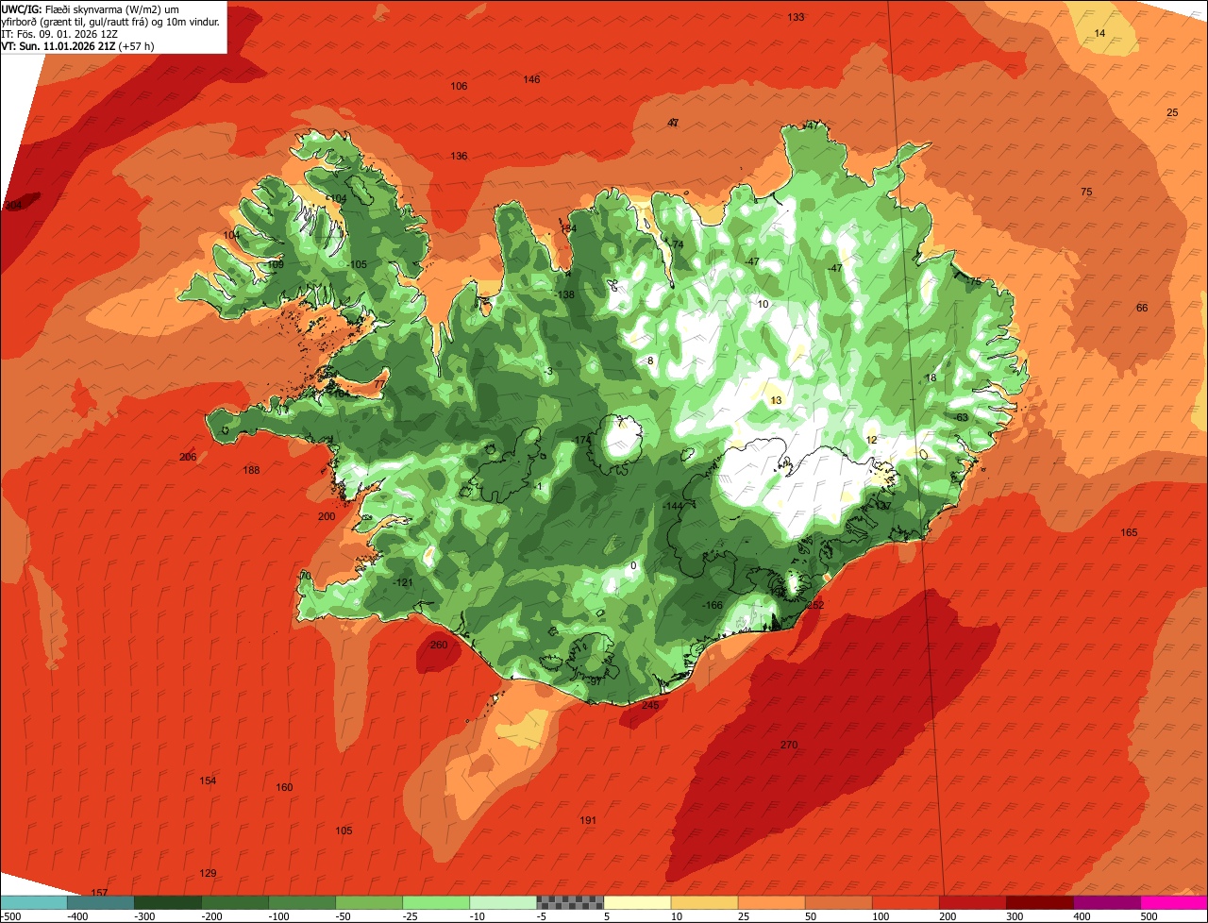This screenshot has width=1208, height=923.
Task: Click the value 25 near the right edge
Action: [1173, 112]
